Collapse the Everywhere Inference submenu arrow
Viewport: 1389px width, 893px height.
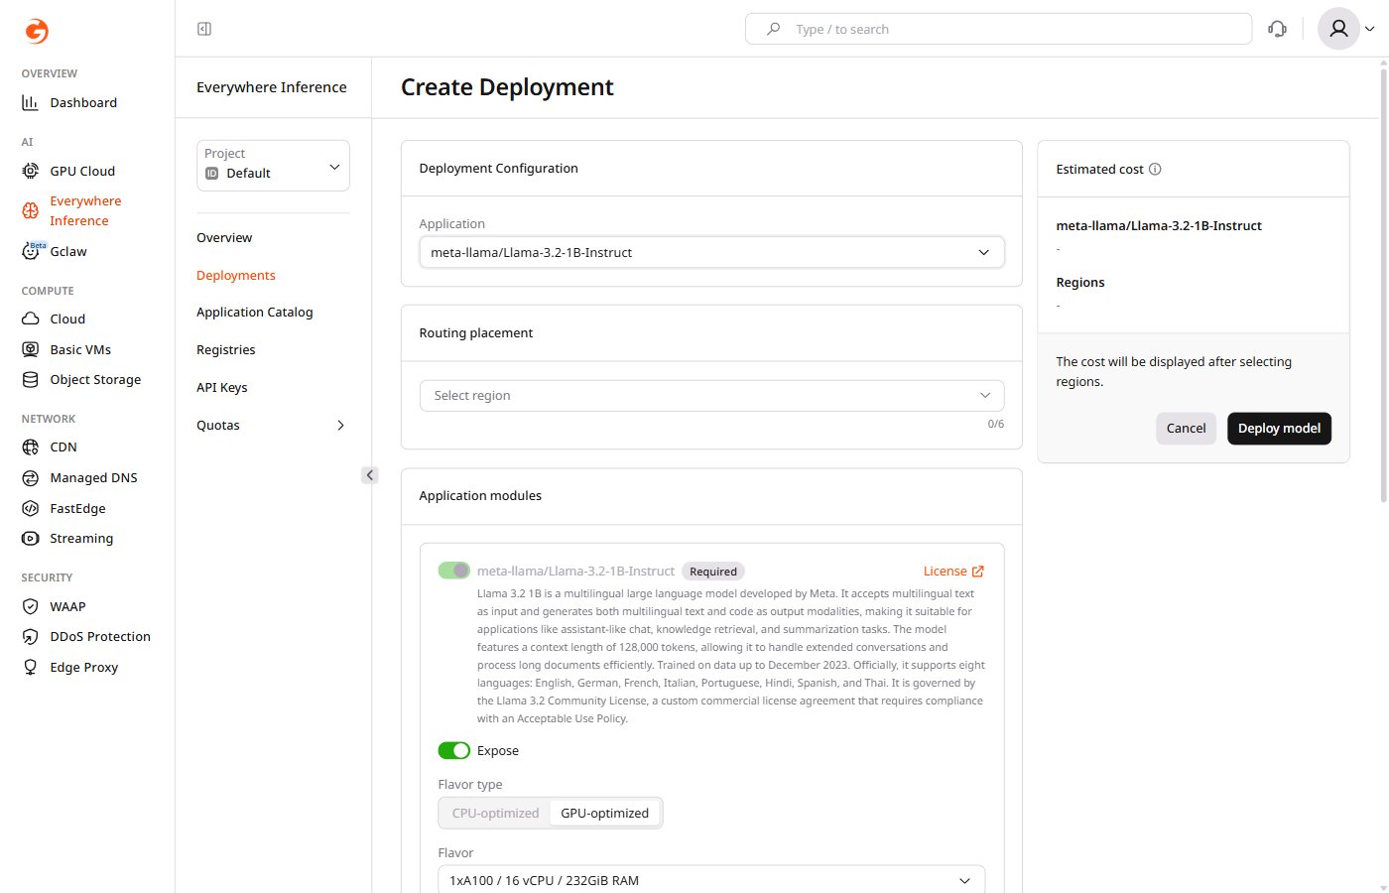pyautogui.click(x=369, y=475)
